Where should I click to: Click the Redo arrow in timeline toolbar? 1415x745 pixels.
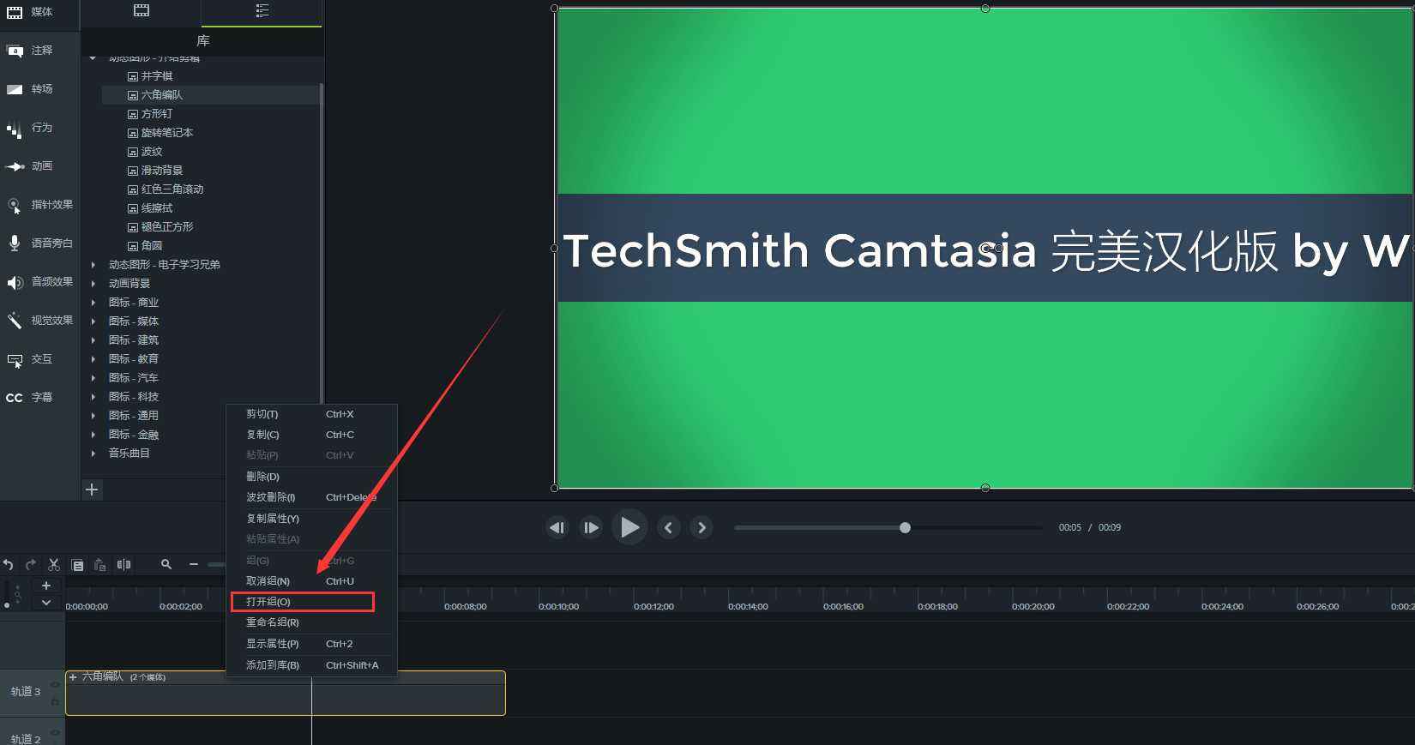click(31, 564)
